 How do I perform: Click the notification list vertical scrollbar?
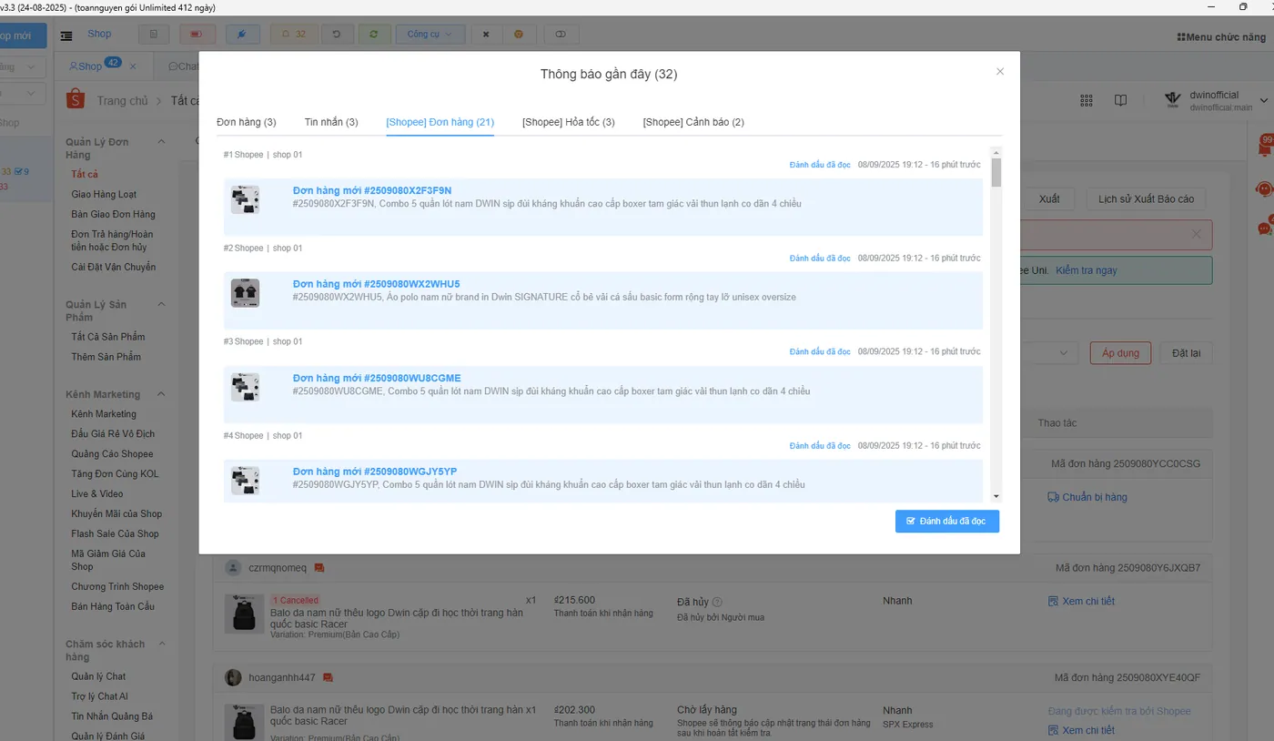(996, 324)
